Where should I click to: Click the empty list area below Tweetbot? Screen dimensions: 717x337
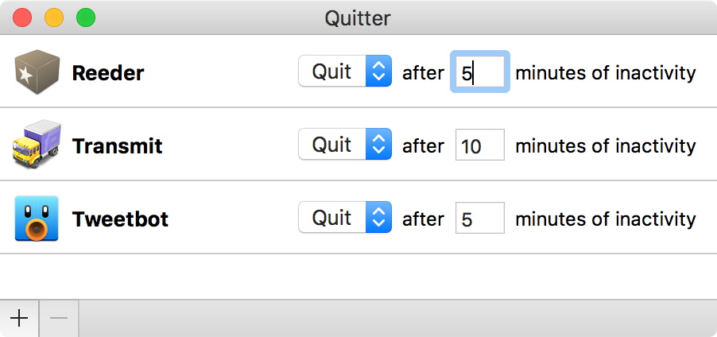pos(358,277)
